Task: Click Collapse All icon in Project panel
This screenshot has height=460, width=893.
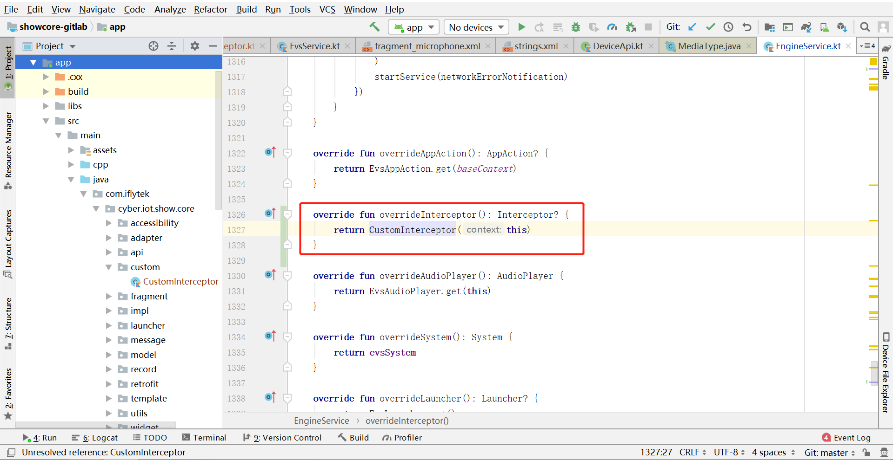Action: (x=172, y=46)
